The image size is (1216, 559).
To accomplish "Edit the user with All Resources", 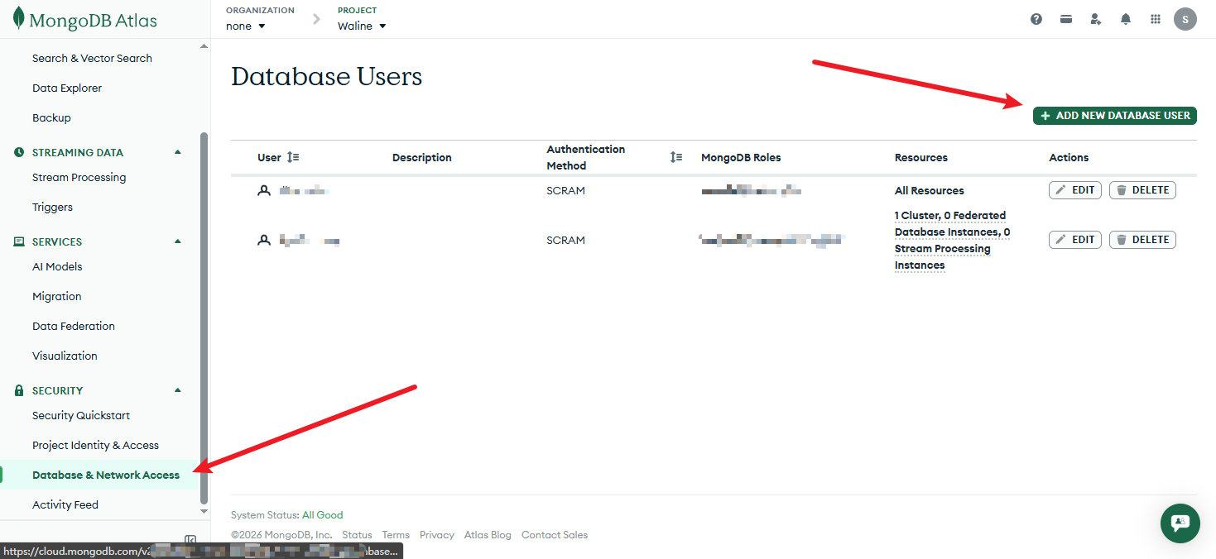I will 1075,190.
